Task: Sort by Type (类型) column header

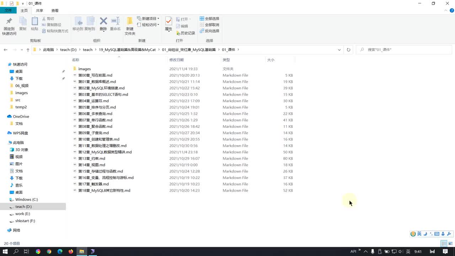Action: [x=226, y=60]
